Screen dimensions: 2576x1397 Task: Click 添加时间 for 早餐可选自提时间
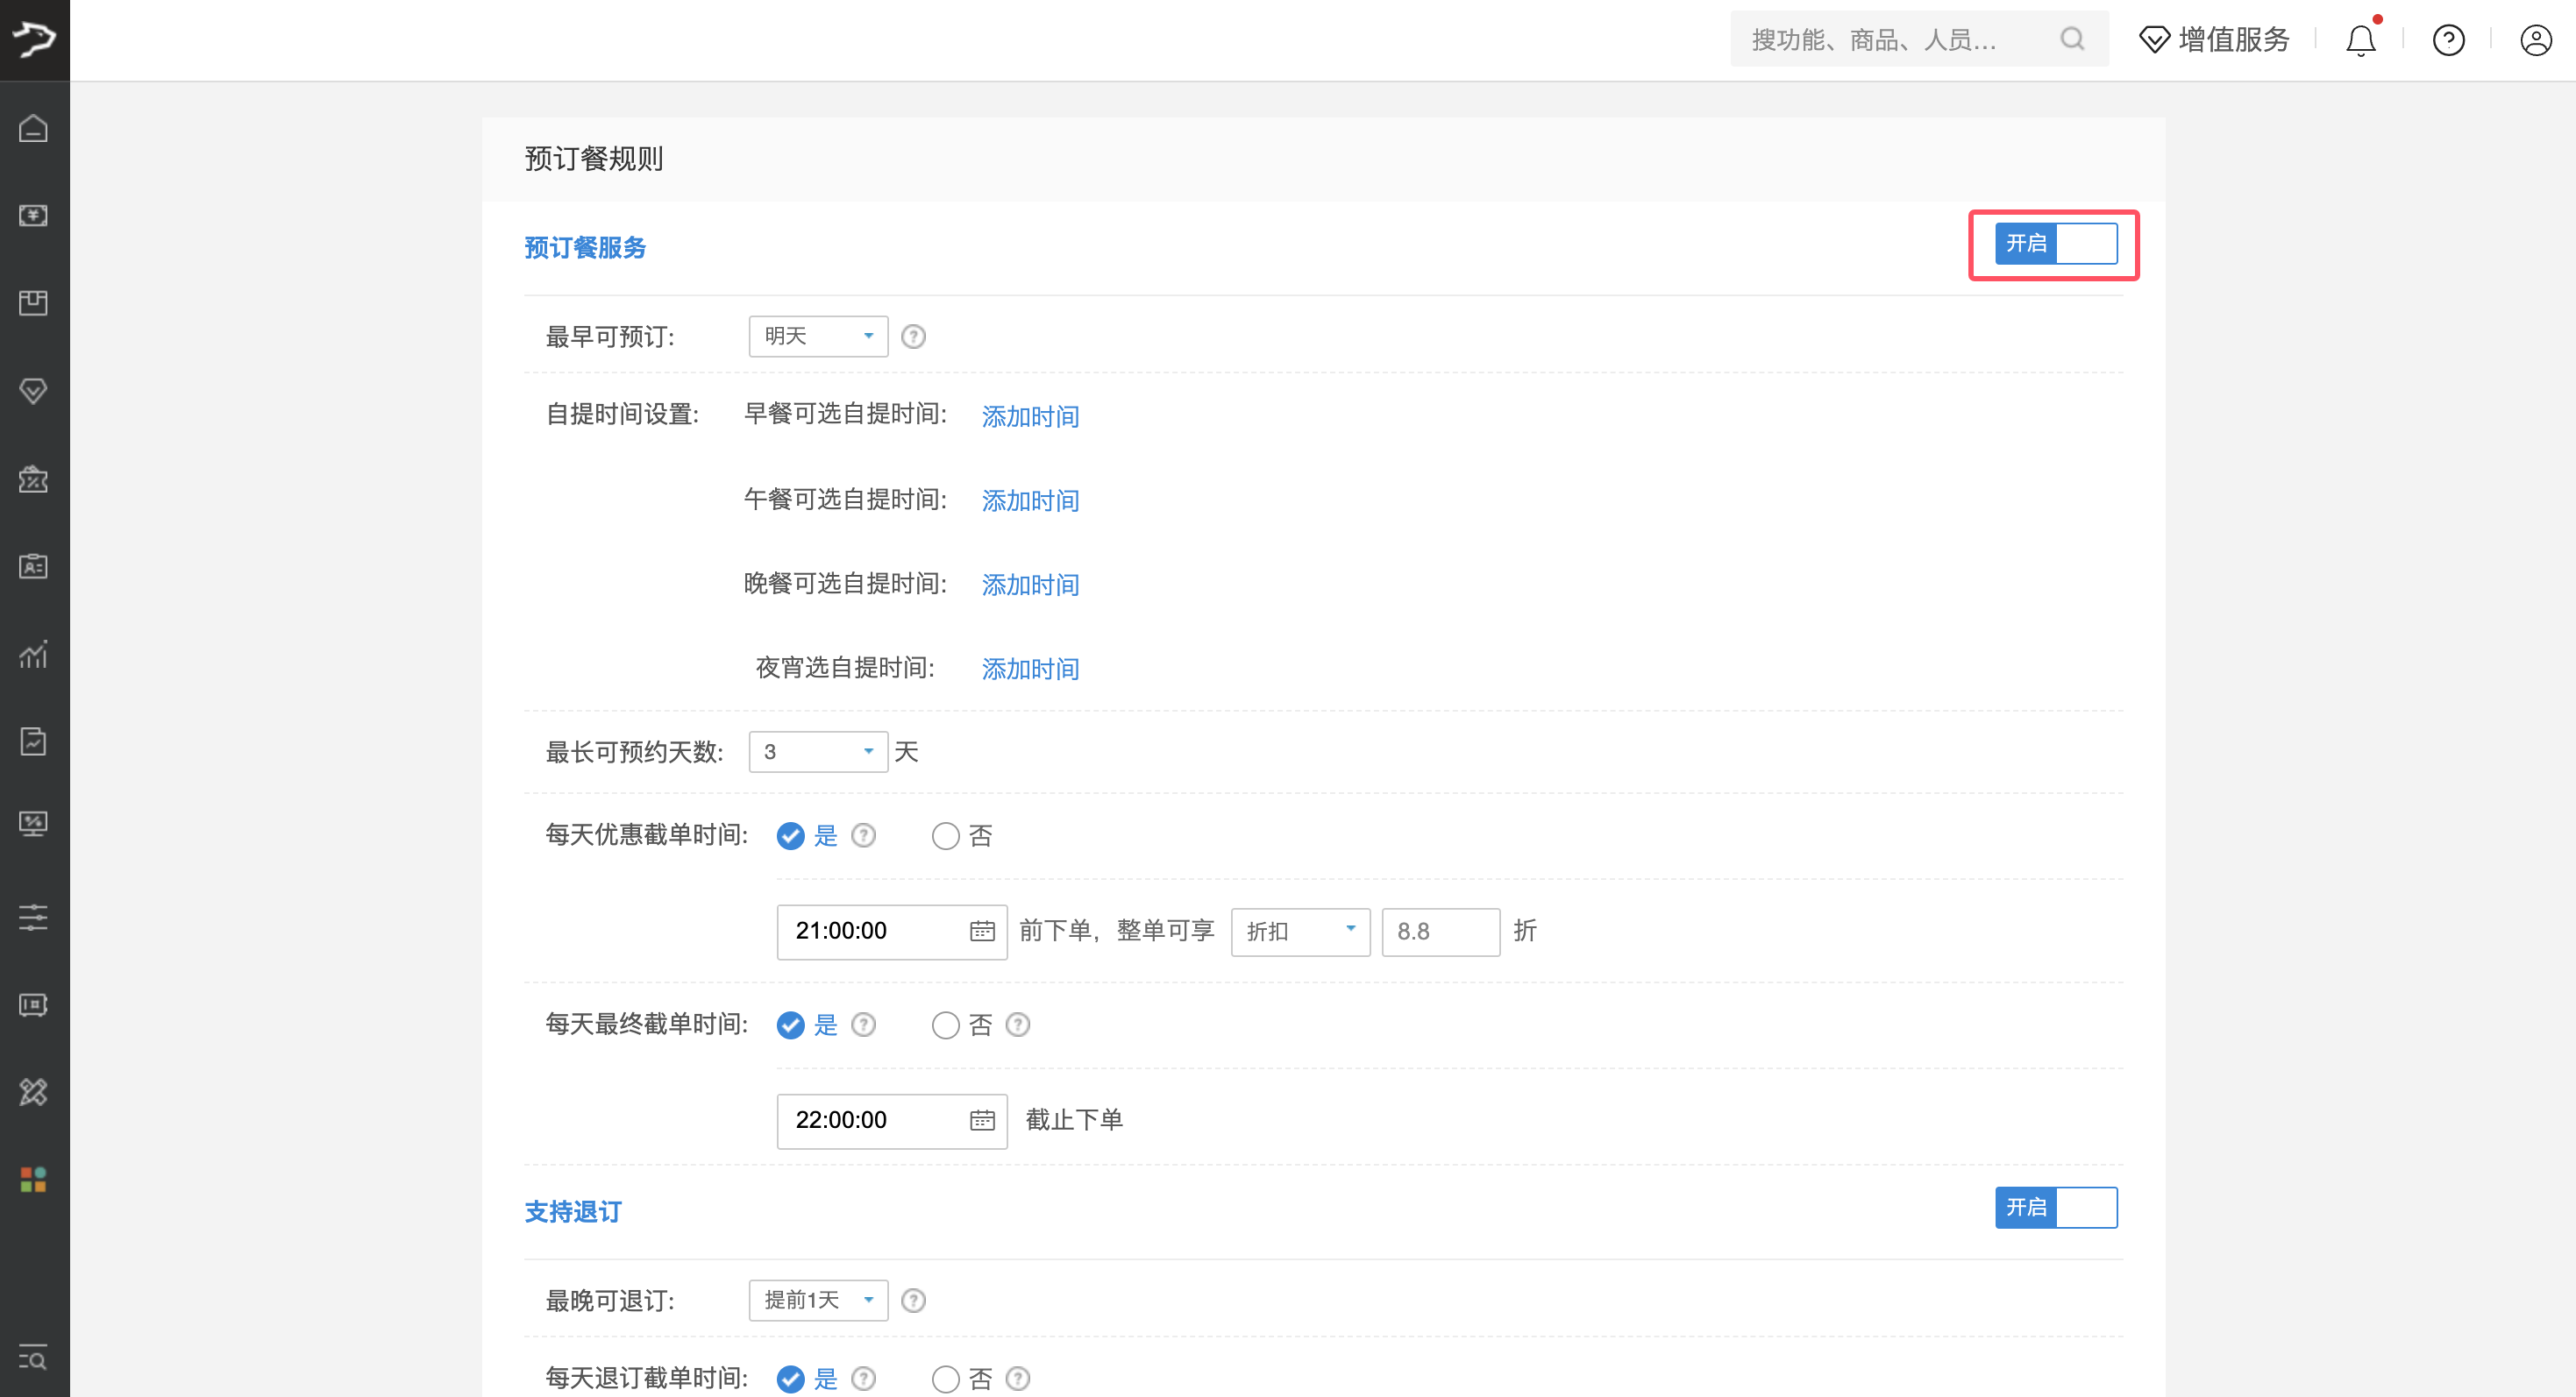[x=1029, y=416]
